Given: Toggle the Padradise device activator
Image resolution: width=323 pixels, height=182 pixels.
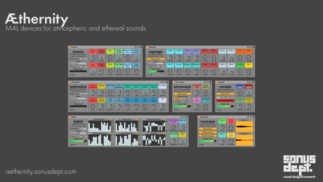Looking at the screenshot, I should (x=70, y=82).
